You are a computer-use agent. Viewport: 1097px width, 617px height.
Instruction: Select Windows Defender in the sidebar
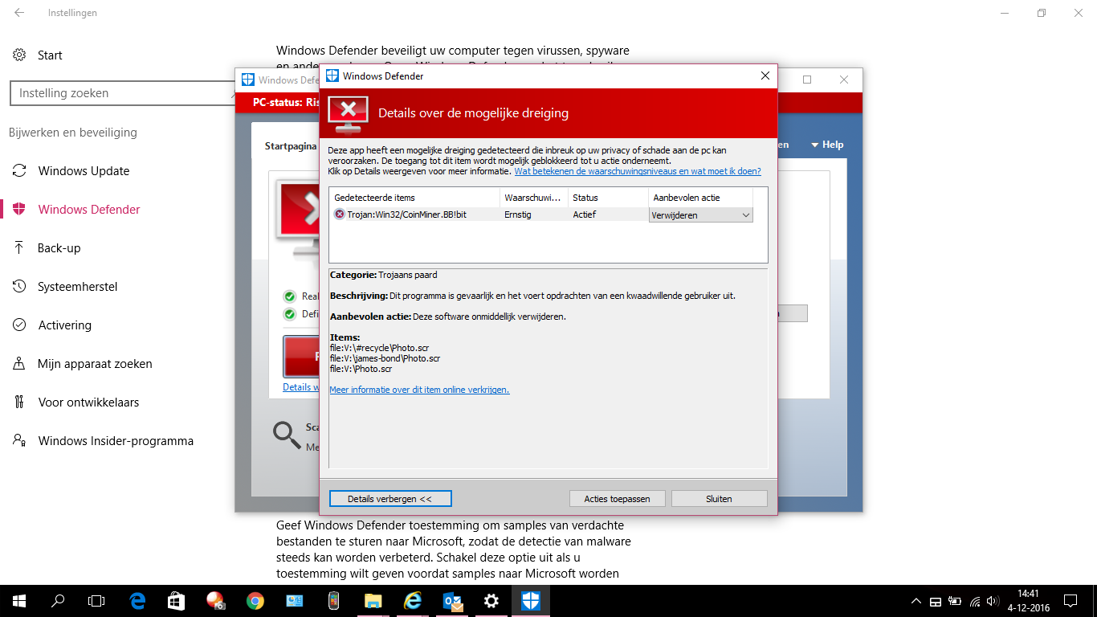click(x=89, y=210)
